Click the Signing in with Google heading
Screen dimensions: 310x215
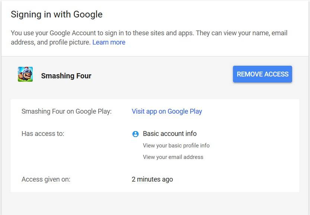(57, 14)
